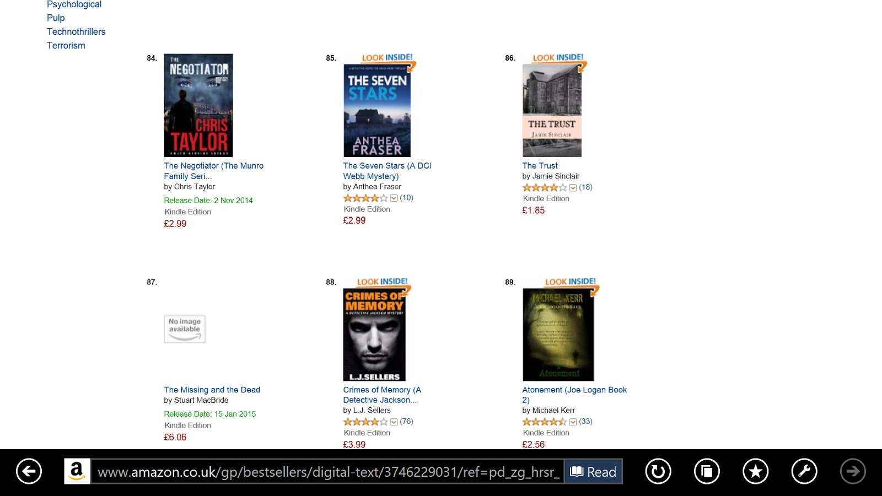Select Terrorism category in sidebar
Viewport: 882px width, 496px height.
pyautogui.click(x=66, y=46)
